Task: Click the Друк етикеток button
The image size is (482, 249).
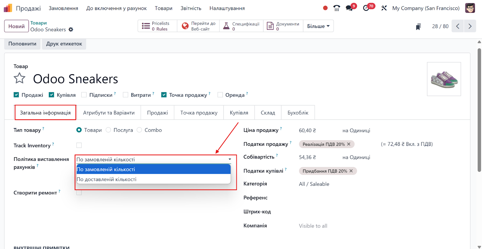Action: (x=64, y=44)
